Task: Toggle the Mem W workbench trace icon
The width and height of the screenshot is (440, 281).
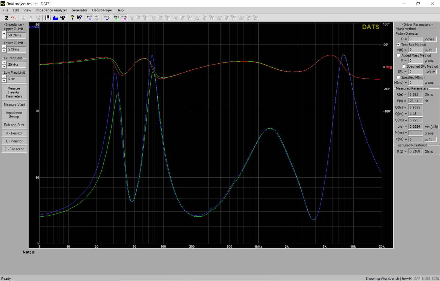Action: (107, 18)
